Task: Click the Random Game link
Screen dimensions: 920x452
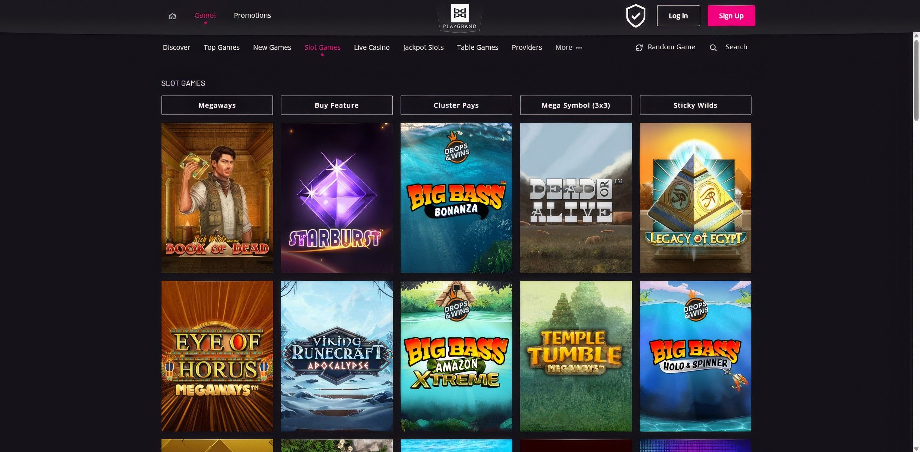Action: point(671,47)
